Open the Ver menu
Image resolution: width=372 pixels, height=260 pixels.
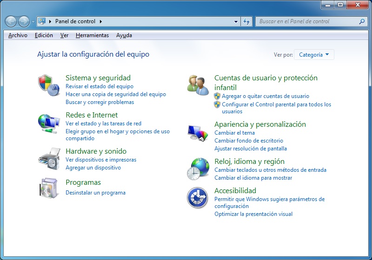point(64,35)
